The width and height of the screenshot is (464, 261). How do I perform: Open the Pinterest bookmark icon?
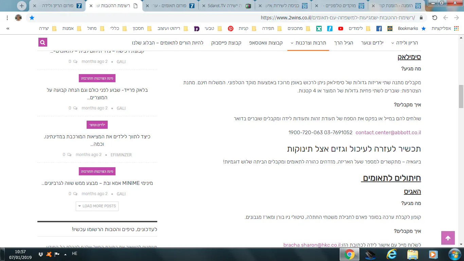coord(231,29)
